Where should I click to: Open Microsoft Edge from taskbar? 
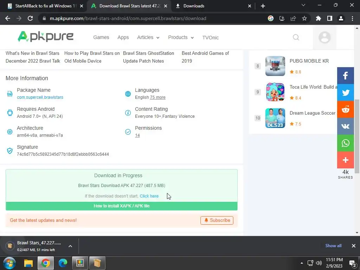coord(63,263)
